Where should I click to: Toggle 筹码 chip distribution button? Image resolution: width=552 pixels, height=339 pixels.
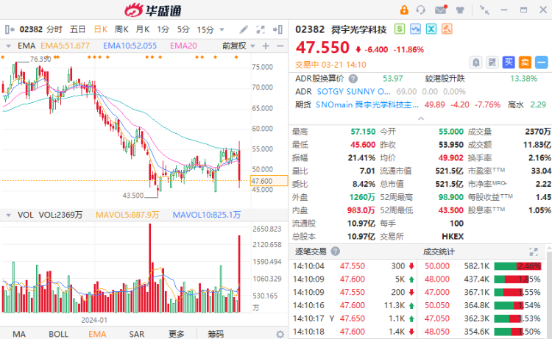click(216, 334)
